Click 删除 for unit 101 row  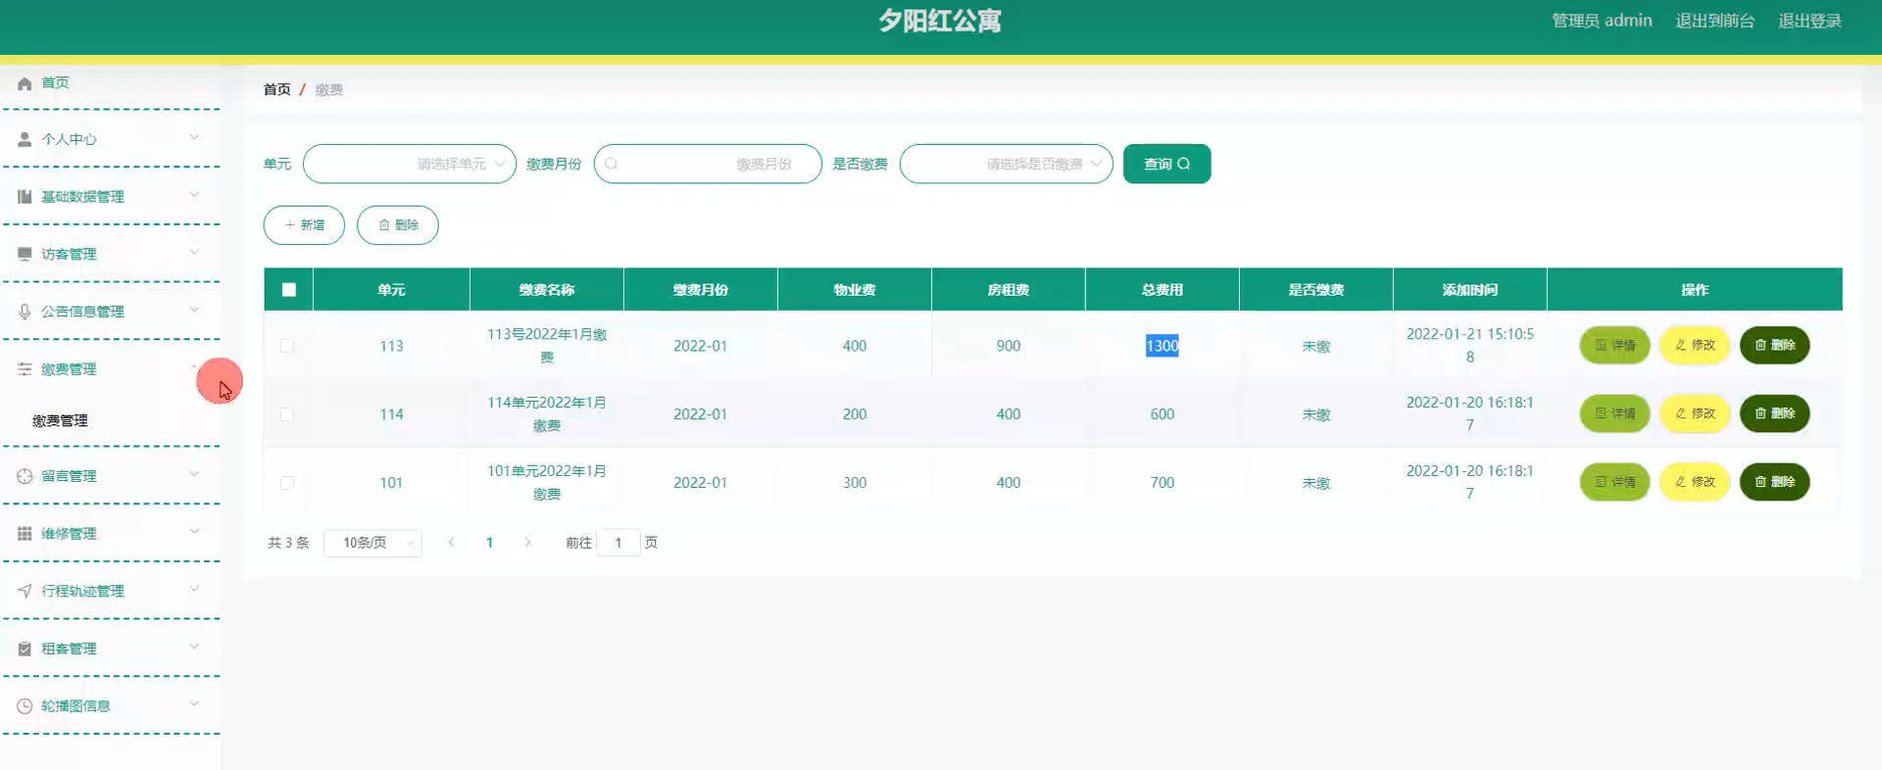(1774, 482)
